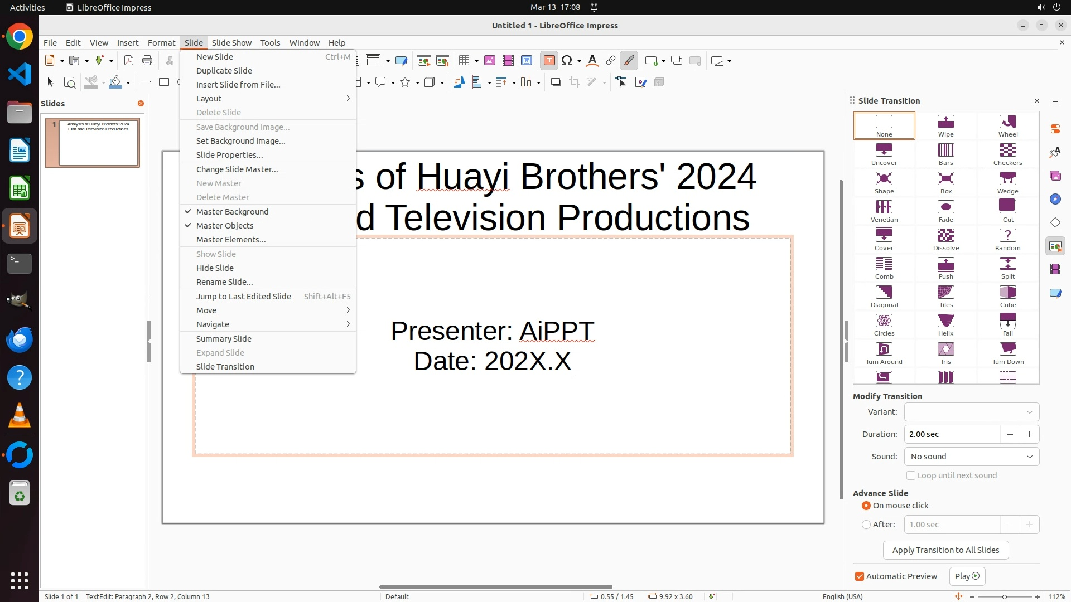
Task: Click Duplicate Slide menu entry
Action: pyautogui.click(x=224, y=71)
